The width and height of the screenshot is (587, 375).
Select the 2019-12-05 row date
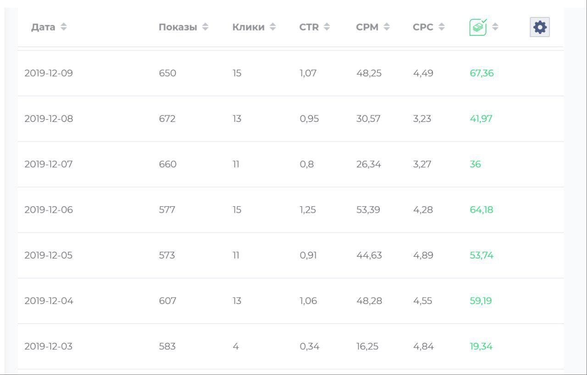pyautogui.click(x=49, y=255)
